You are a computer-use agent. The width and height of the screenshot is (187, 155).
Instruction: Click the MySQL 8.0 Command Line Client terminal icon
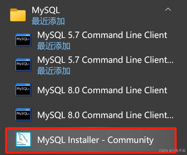[23, 90]
